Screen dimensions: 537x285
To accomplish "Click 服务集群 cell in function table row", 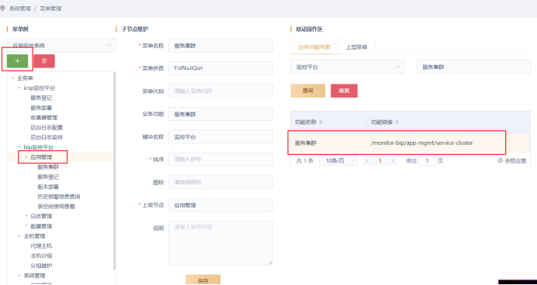I will point(306,143).
